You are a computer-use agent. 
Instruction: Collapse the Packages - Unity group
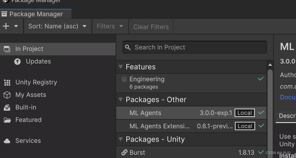pos(121,139)
